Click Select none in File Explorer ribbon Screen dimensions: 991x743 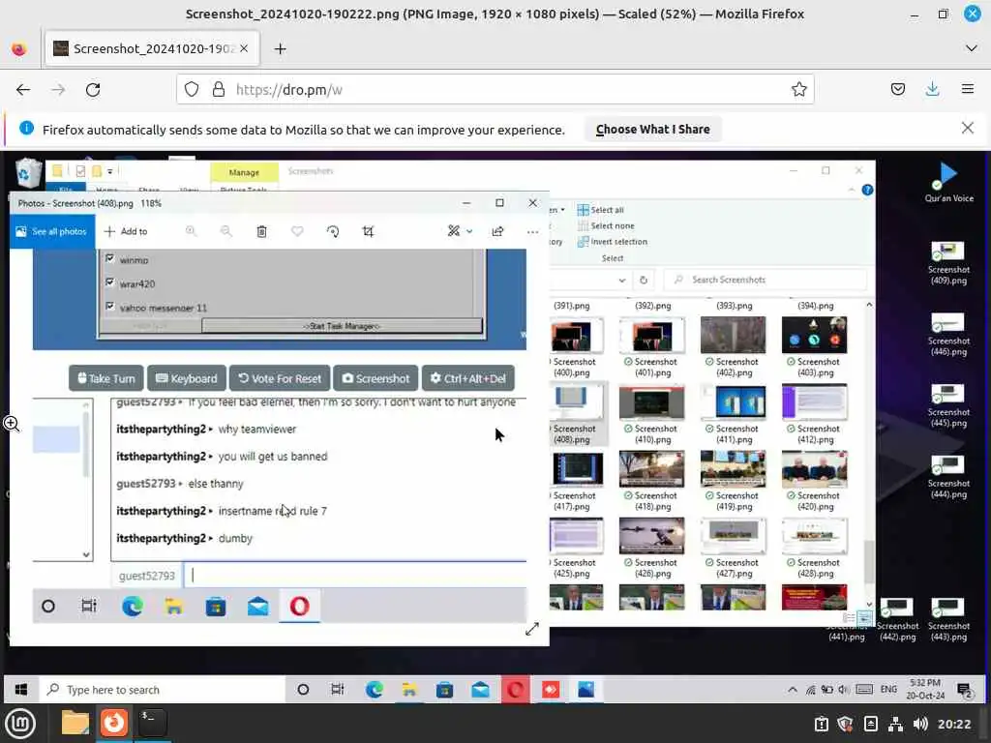[606, 225]
